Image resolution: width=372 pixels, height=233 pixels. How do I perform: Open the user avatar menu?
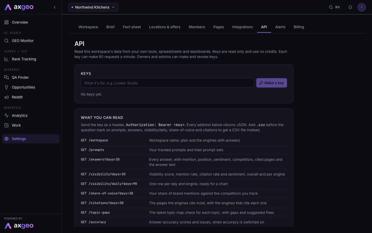pyautogui.click(x=362, y=7)
